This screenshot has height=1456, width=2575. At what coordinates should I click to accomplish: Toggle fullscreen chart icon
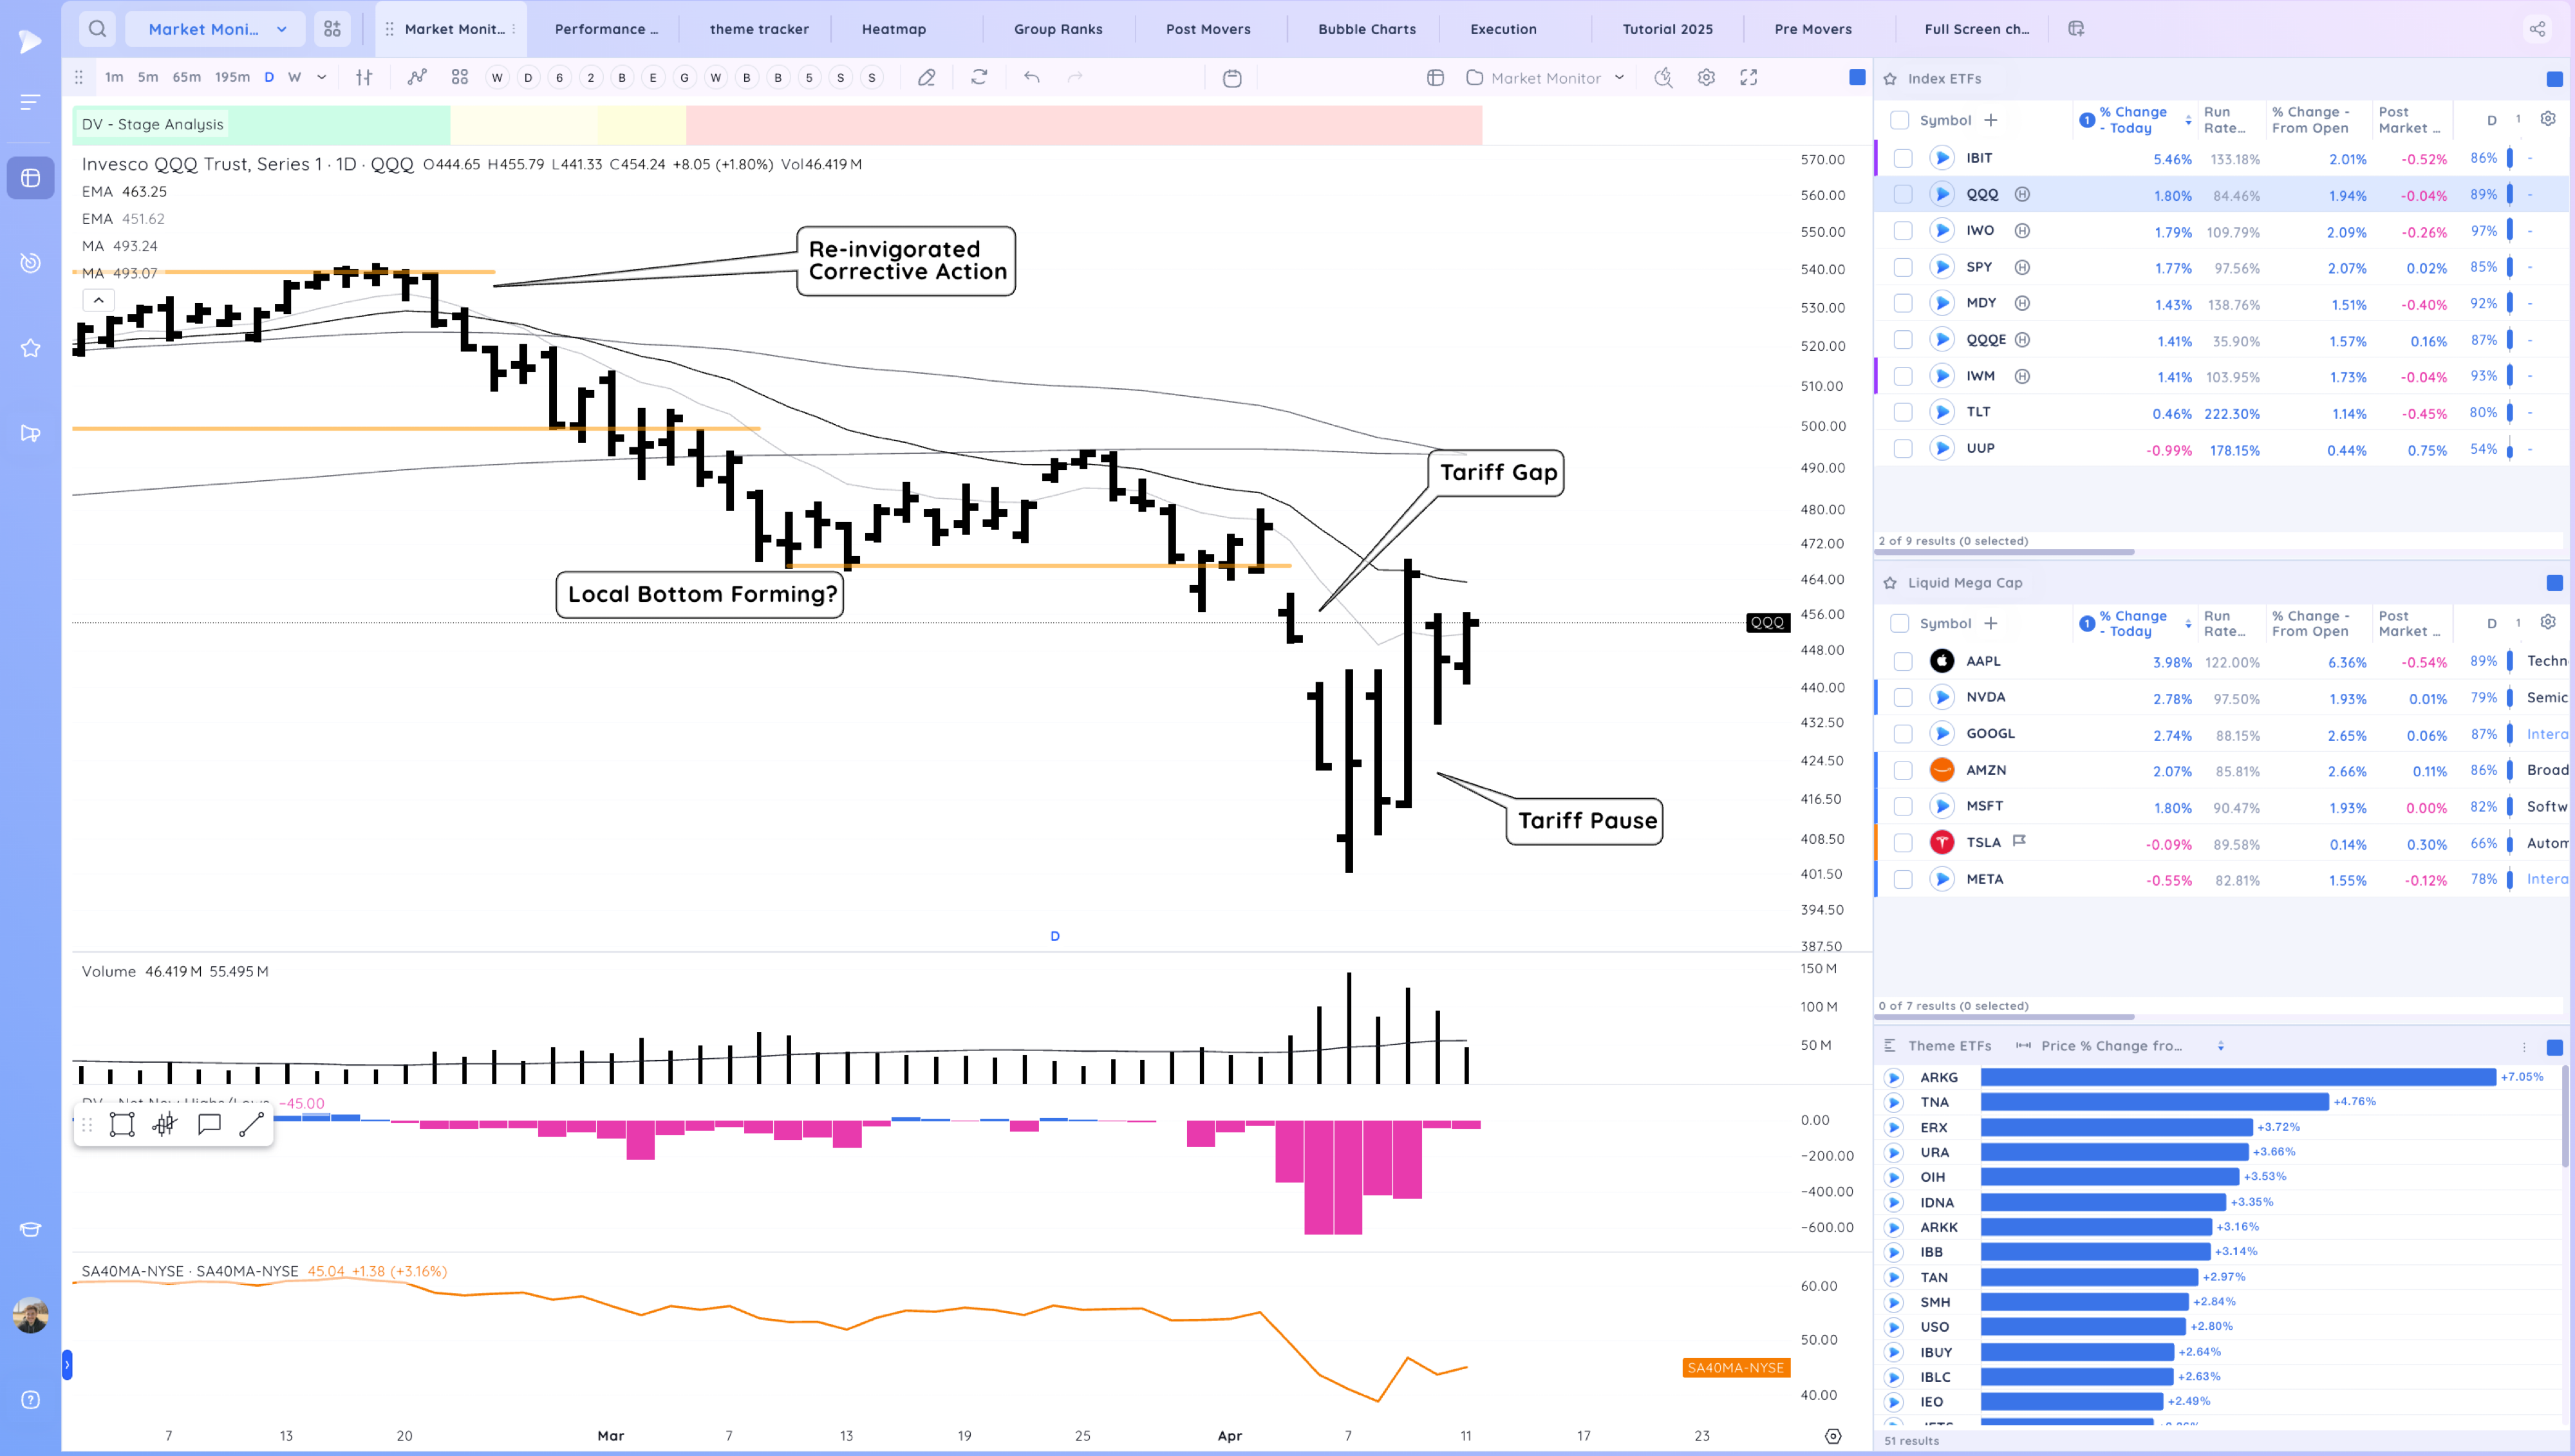1748,77
